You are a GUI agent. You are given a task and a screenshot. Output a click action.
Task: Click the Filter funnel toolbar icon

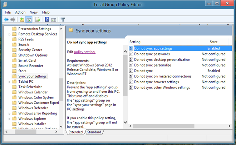(63, 19)
